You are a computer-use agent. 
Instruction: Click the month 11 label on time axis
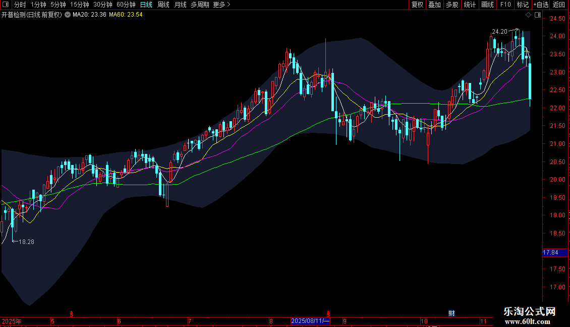tap(483, 321)
